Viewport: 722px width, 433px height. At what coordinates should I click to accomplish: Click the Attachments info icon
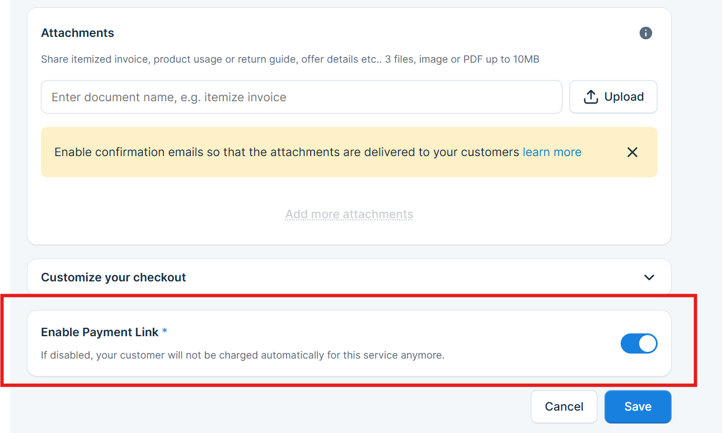tap(646, 33)
